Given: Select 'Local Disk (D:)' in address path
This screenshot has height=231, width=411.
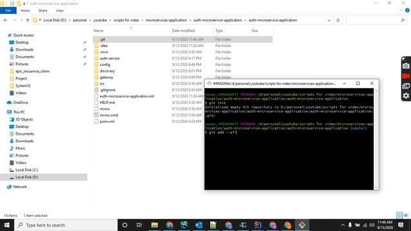Looking at the screenshot, I should tap(55, 20).
